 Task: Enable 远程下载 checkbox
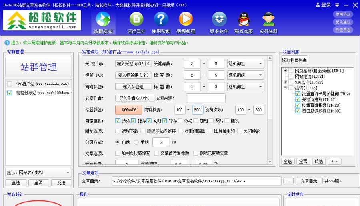pyautogui.click(x=118, y=131)
